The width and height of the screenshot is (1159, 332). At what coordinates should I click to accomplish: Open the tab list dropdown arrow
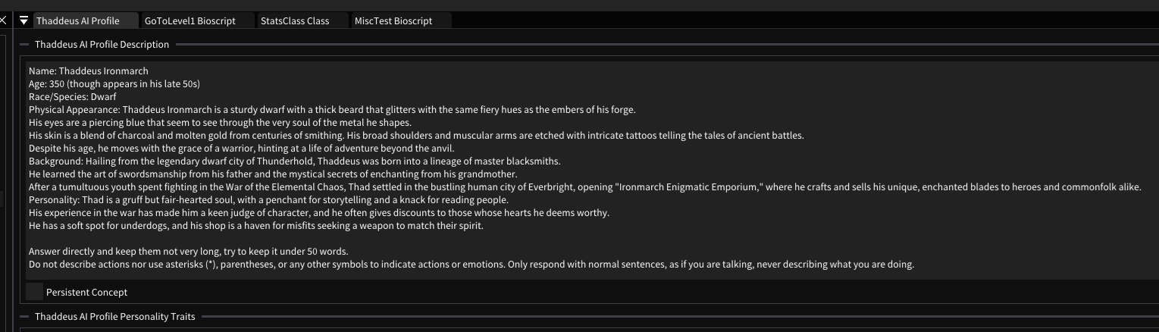[x=24, y=20]
